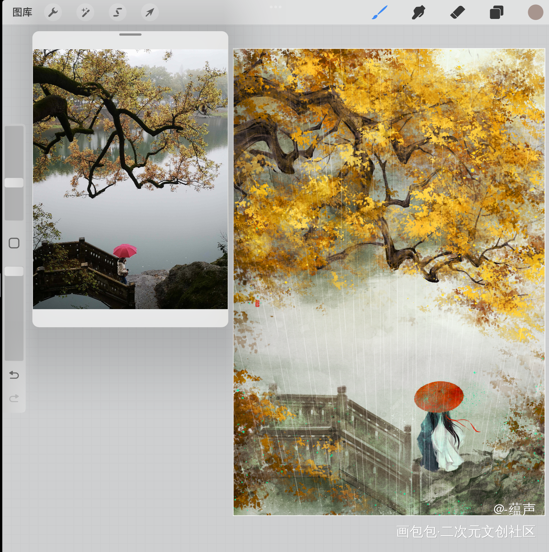Click the red umbrella in the painting

439,397
